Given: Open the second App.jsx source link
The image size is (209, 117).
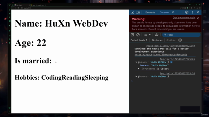Looking at the screenshot, I should (177, 73).
